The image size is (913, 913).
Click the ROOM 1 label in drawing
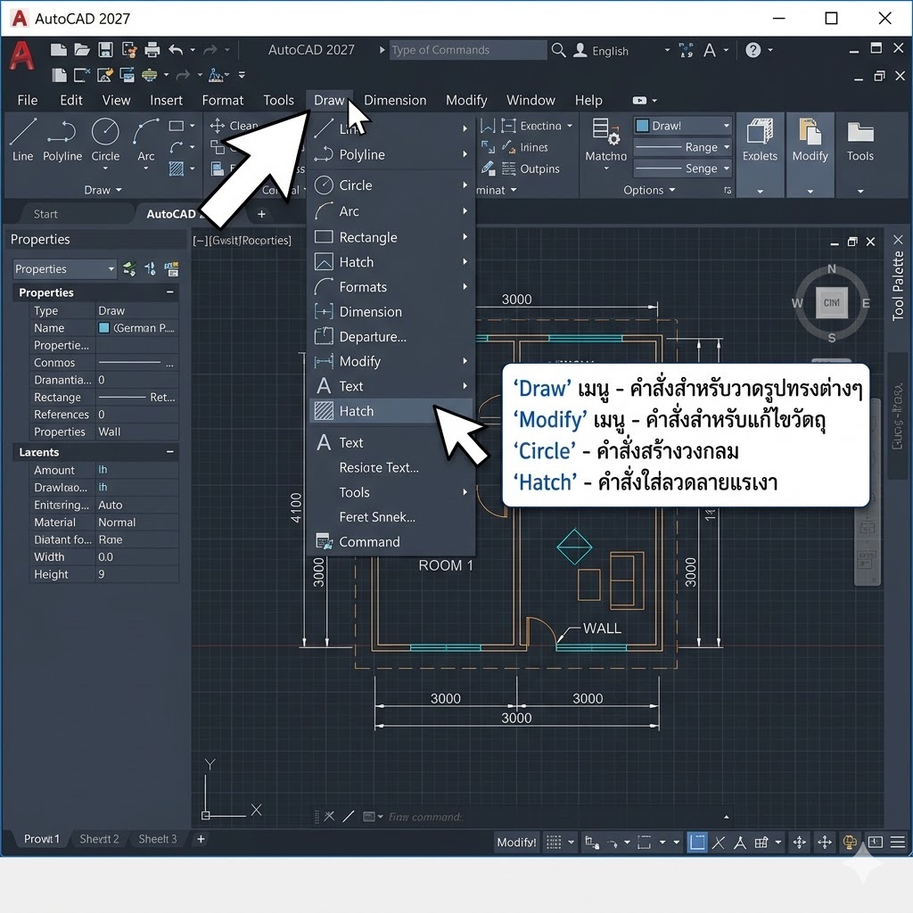(446, 565)
